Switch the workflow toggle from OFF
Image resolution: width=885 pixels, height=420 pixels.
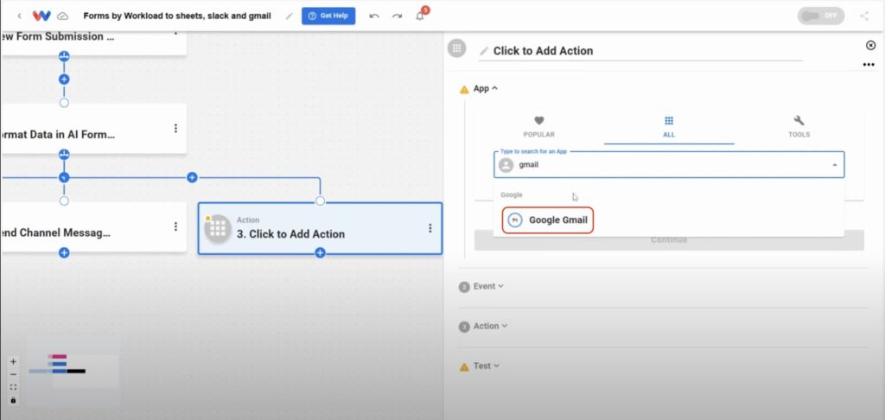[821, 16]
